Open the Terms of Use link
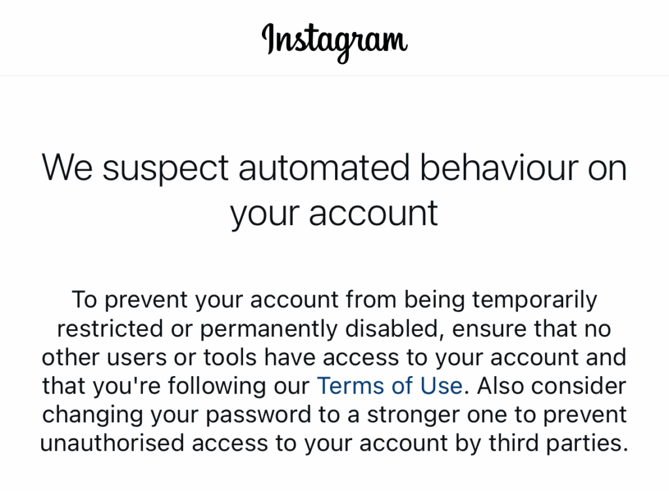669x491 pixels. pyautogui.click(x=389, y=386)
